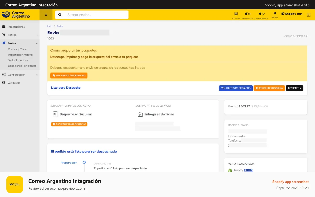Open Todos los envíos submenu item
Viewport: 315px width, 197px height.
pyautogui.click(x=18, y=60)
